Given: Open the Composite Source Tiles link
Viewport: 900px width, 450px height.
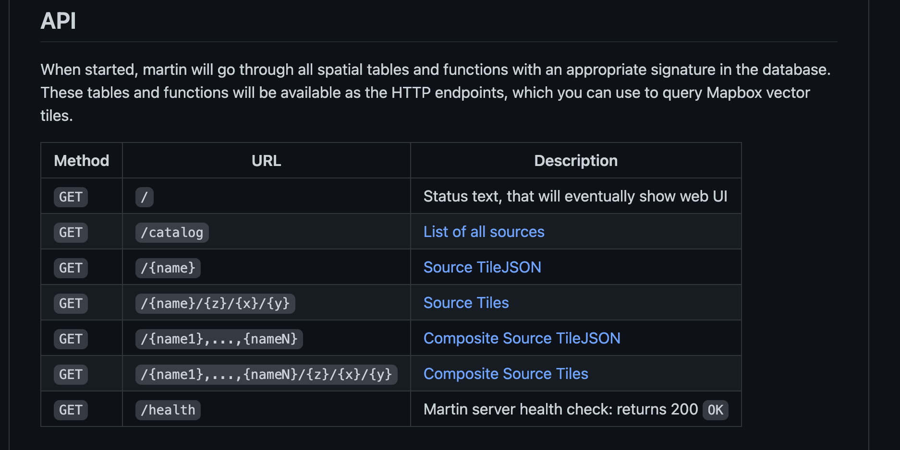Looking at the screenshot, I should (x=506, y=374).
